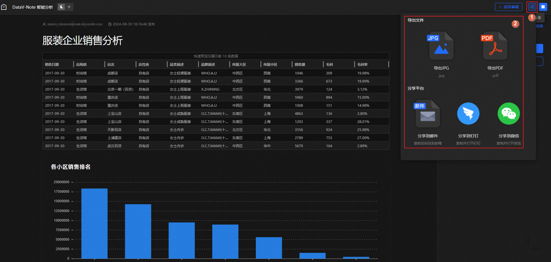Click the 店性质 column header
This screenshot has width=551, height=262.
coord(144,65)
